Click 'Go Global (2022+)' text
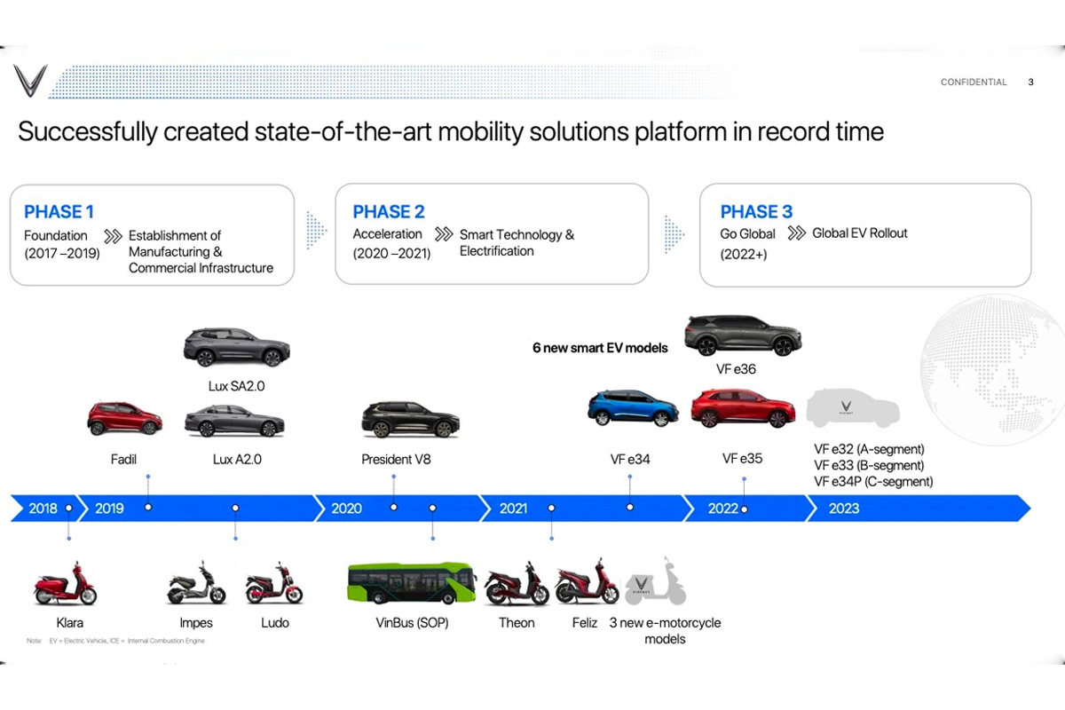Viewport: 1065px width, 710px height. click(747, 243)
